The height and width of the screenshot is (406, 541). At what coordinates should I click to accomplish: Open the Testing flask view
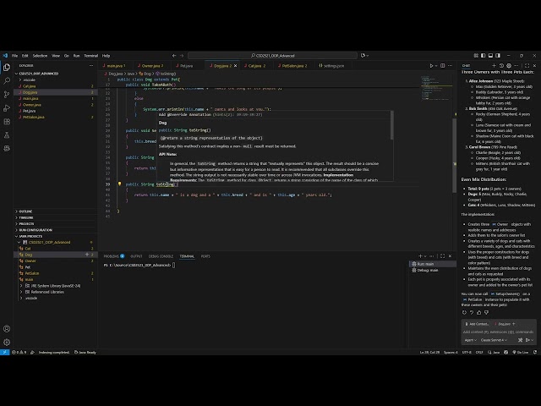pyautogui.click(x=7, y=135)
